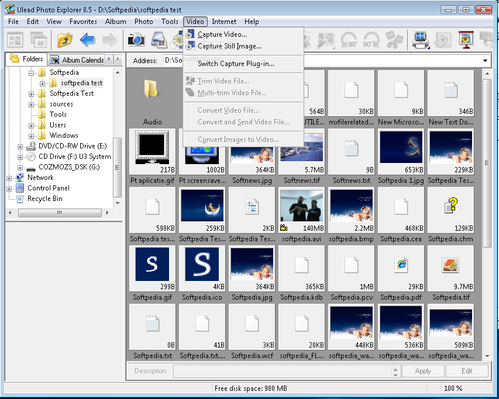Open the Album menu
This screenshot has height=399, width=499.
coord(115,22)
